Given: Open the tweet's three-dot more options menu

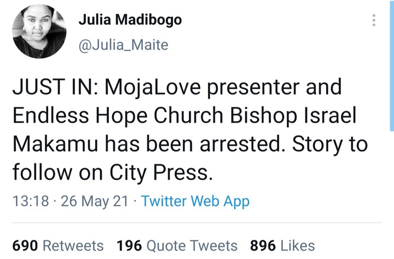Looking at the screenshot, I should pos(374,20).
